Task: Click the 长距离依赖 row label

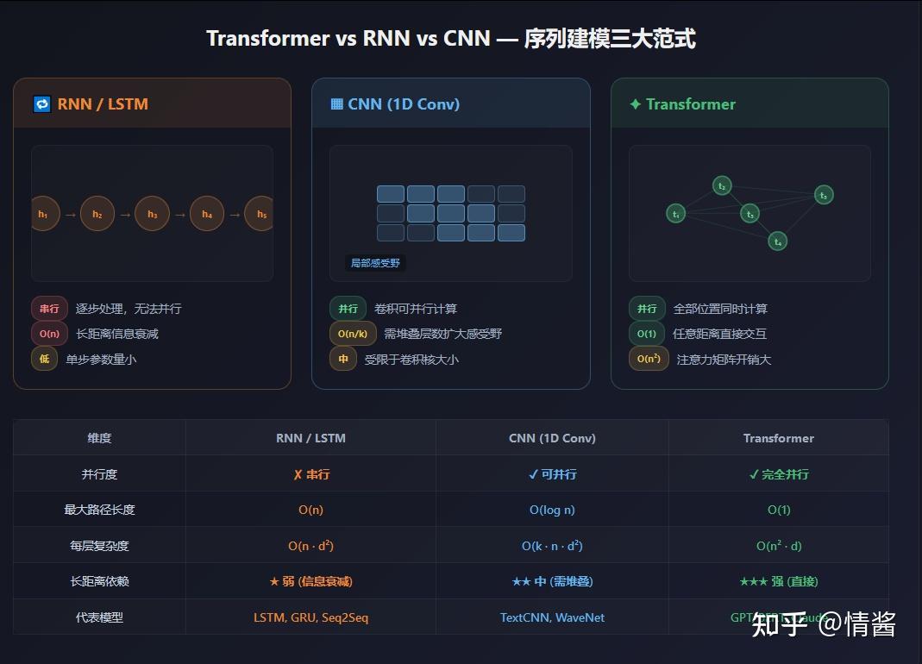Action: coord(99,582)
